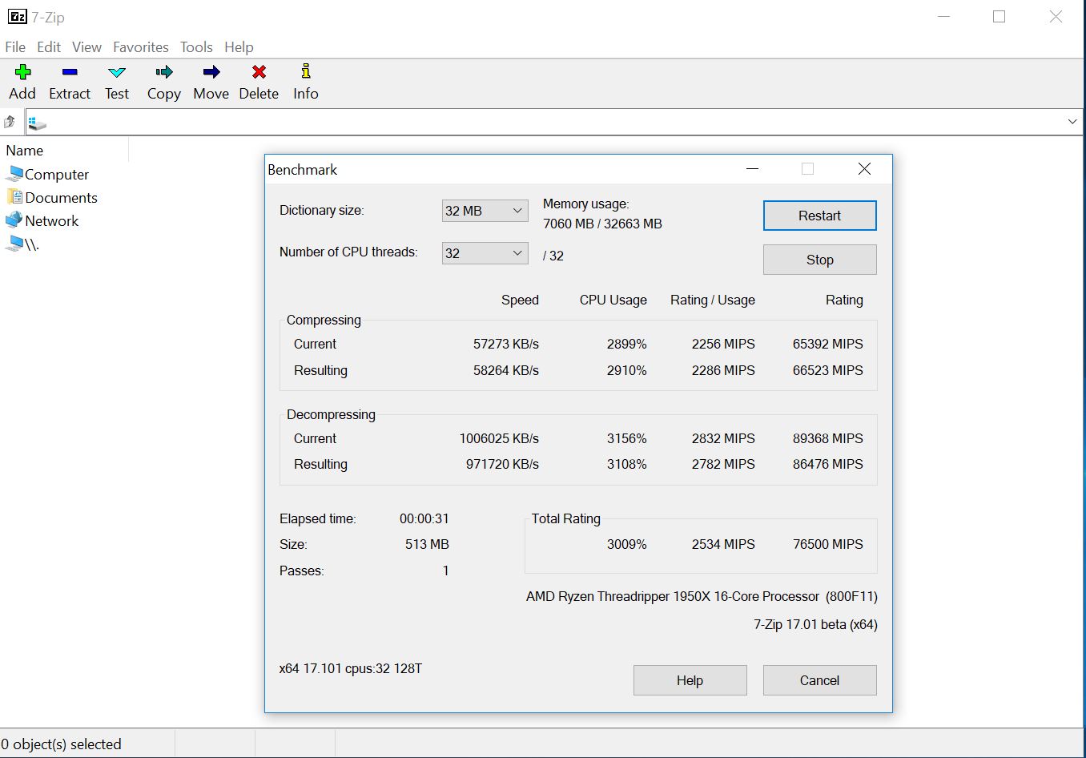Click the green plus Add icon
Screen dimensions: 1086x758
[x=22, y=72]
